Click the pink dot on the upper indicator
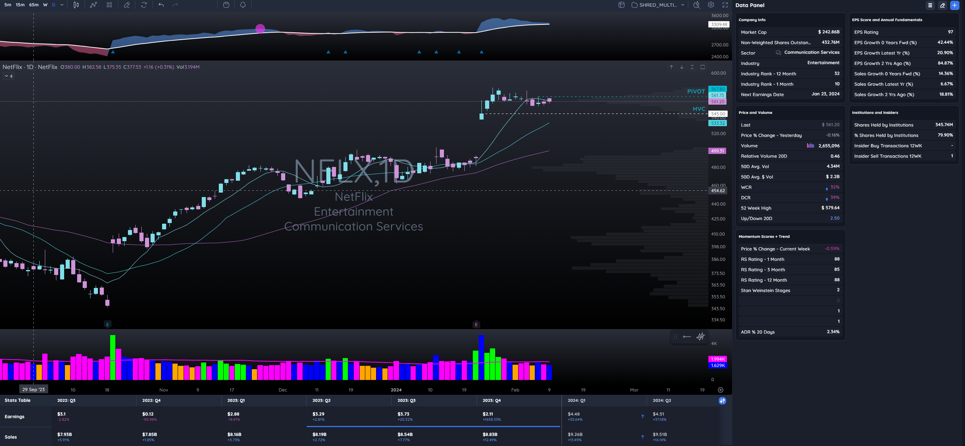 pyautogui.click(x=260, y=29)
